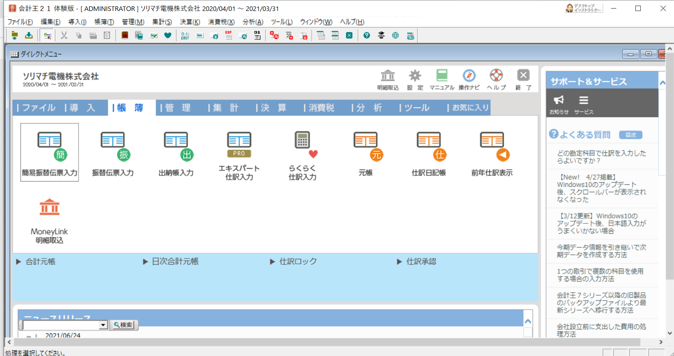Click 終了 X icon in header
674x356 pixels.
pyautogui.click(x=523, y=80)
